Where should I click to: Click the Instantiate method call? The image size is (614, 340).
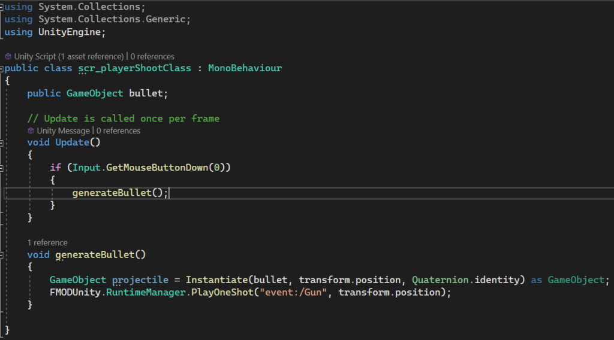point(216,280)
